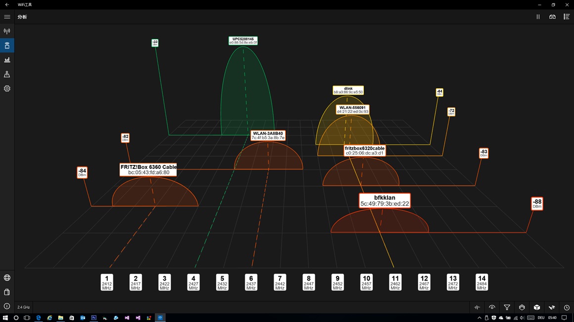Screen dimensions: 574x322
Task: Click the signal waveform icon in bottom bar
Action: point(477,307)
